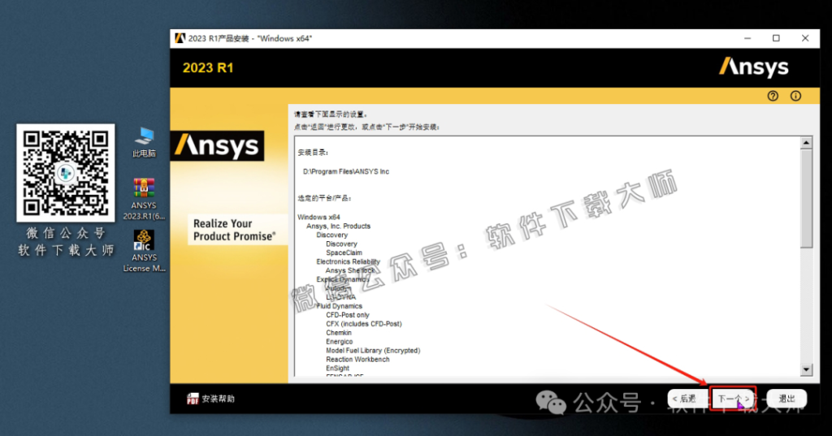
Task: Open the help question-mark icon
Action: 773,96
